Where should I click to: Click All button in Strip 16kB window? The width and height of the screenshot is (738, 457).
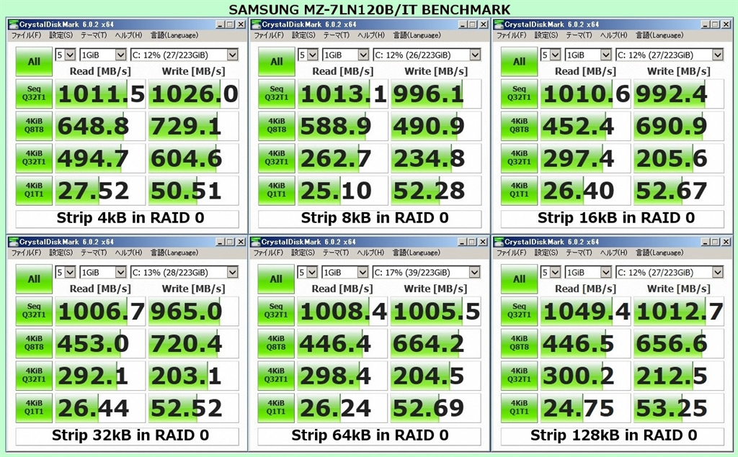point(519,62)
